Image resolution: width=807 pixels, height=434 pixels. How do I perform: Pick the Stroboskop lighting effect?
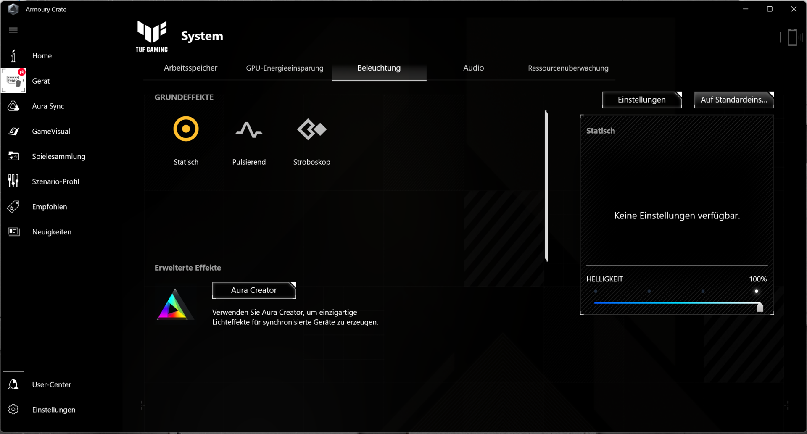tap(311, 129)
